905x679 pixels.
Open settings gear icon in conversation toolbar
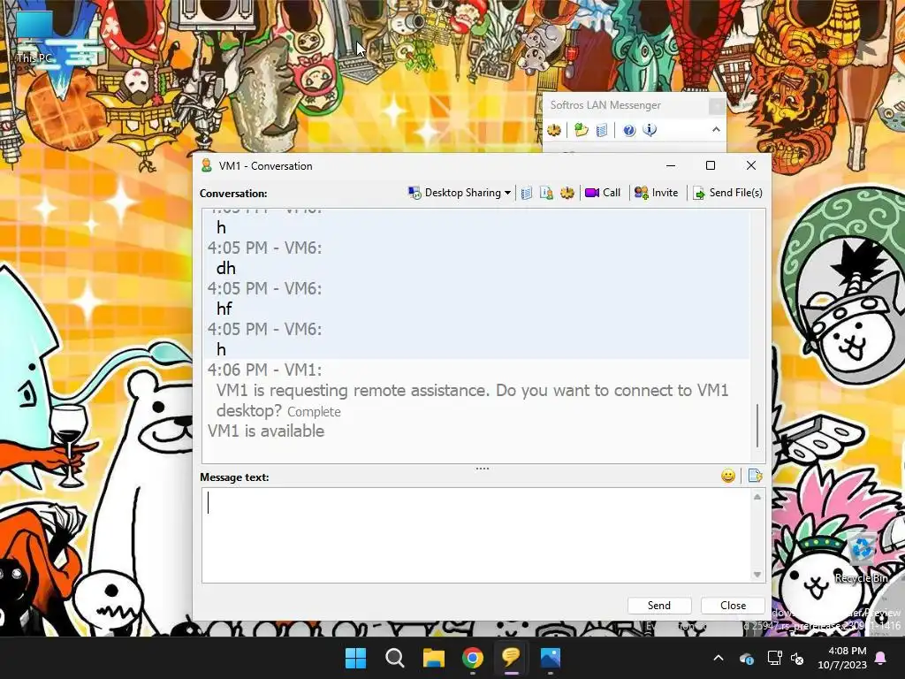click(567, 193)
